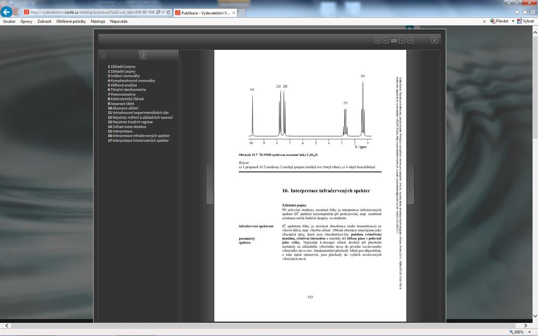Screen dimensions: 538x336
Task: Open Favorites with the star icon
Action: coord(525,13)
